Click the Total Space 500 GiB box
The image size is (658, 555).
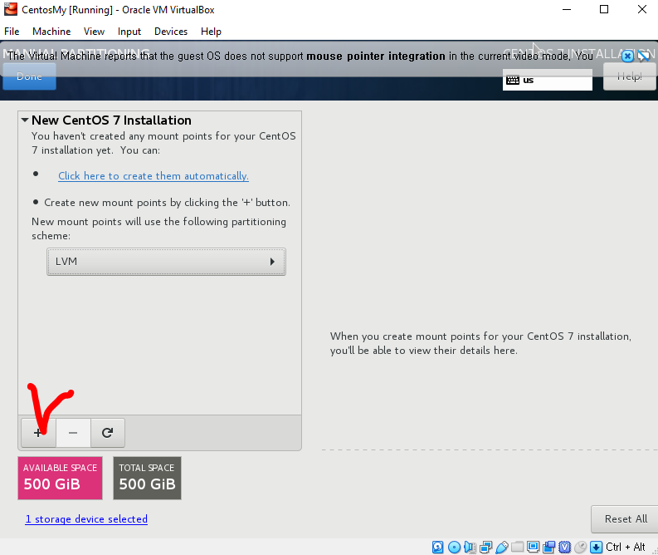(148, 478)
